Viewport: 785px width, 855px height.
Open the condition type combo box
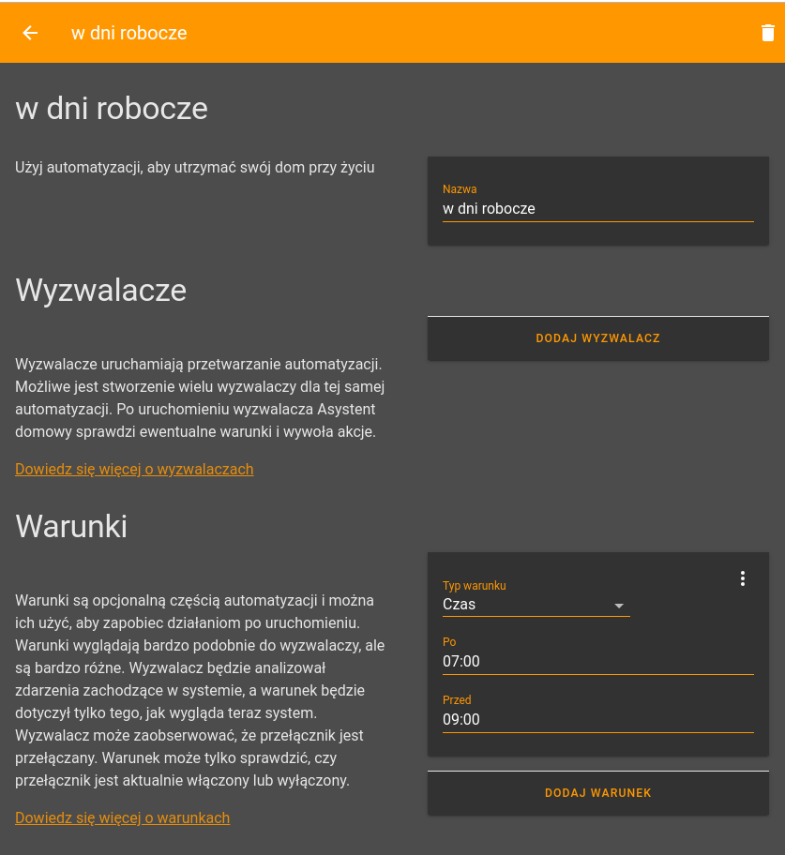[536, 604]
